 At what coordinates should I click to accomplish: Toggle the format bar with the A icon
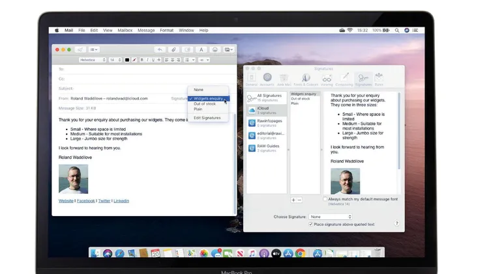pyautogui.click(x=201, y=49)
